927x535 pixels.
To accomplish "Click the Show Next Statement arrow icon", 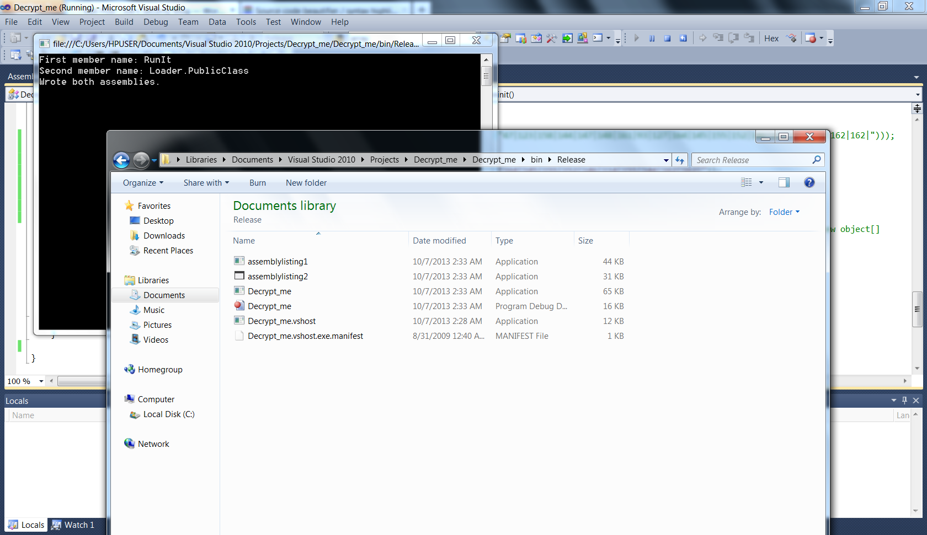I will [x=702, y=39].
